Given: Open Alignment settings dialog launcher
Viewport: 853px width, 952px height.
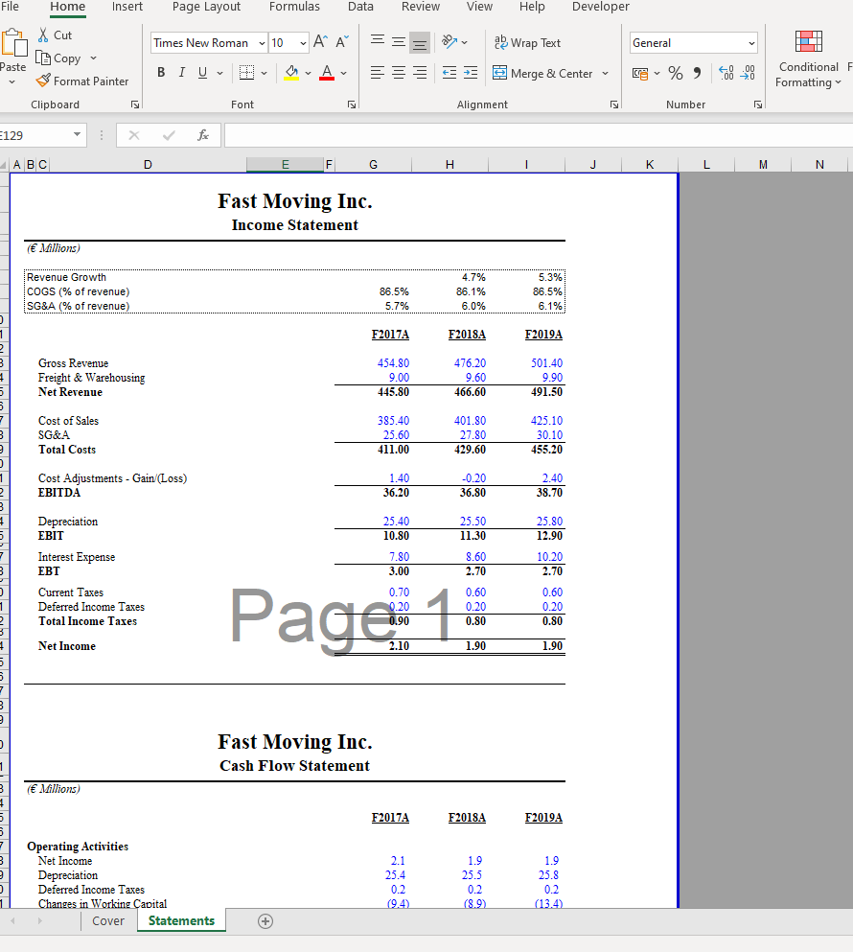Looking at the screenshot, I should point(614,104).
